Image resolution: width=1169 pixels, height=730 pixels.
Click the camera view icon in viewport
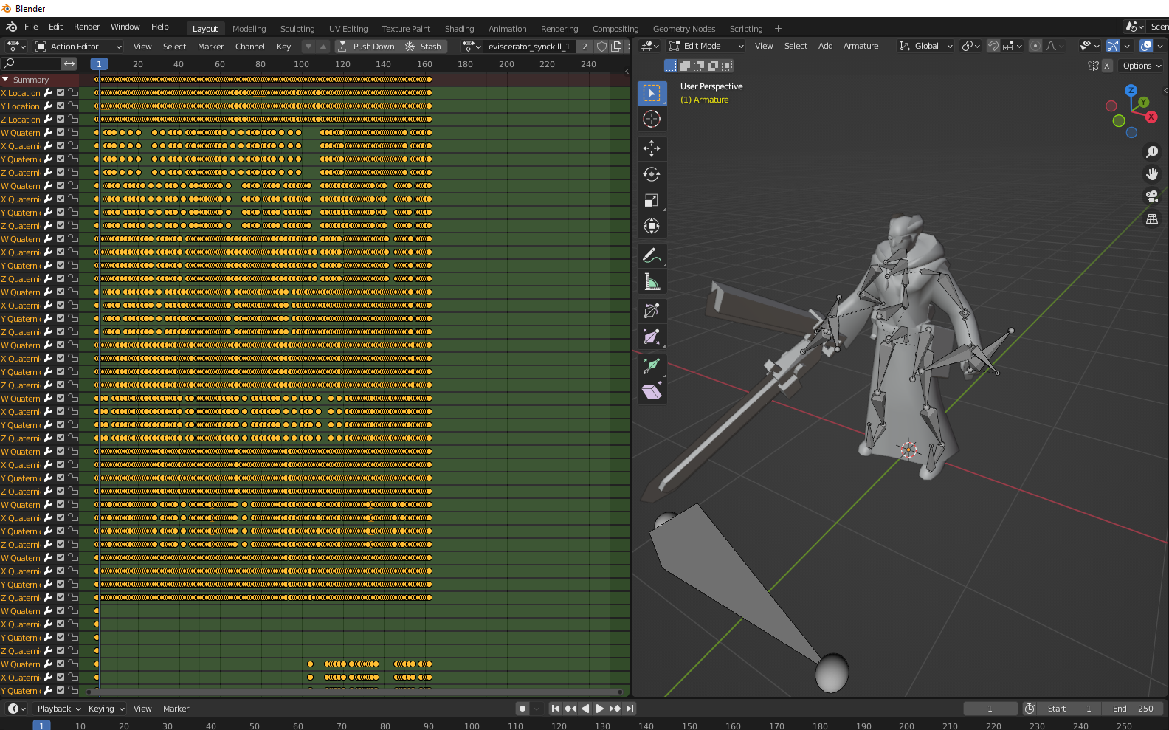(x=1151, y=196)
